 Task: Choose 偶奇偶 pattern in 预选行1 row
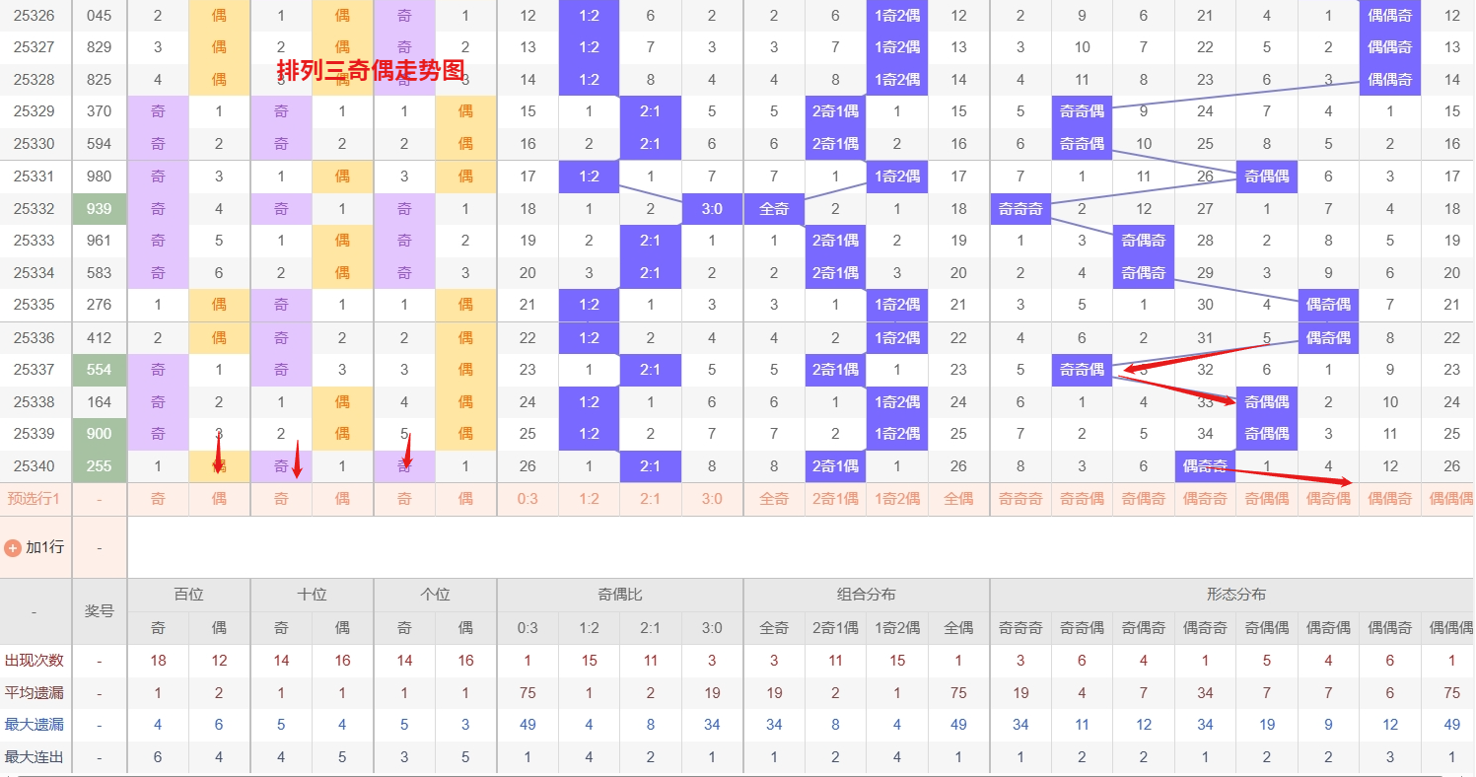[x=1328, y=499]
